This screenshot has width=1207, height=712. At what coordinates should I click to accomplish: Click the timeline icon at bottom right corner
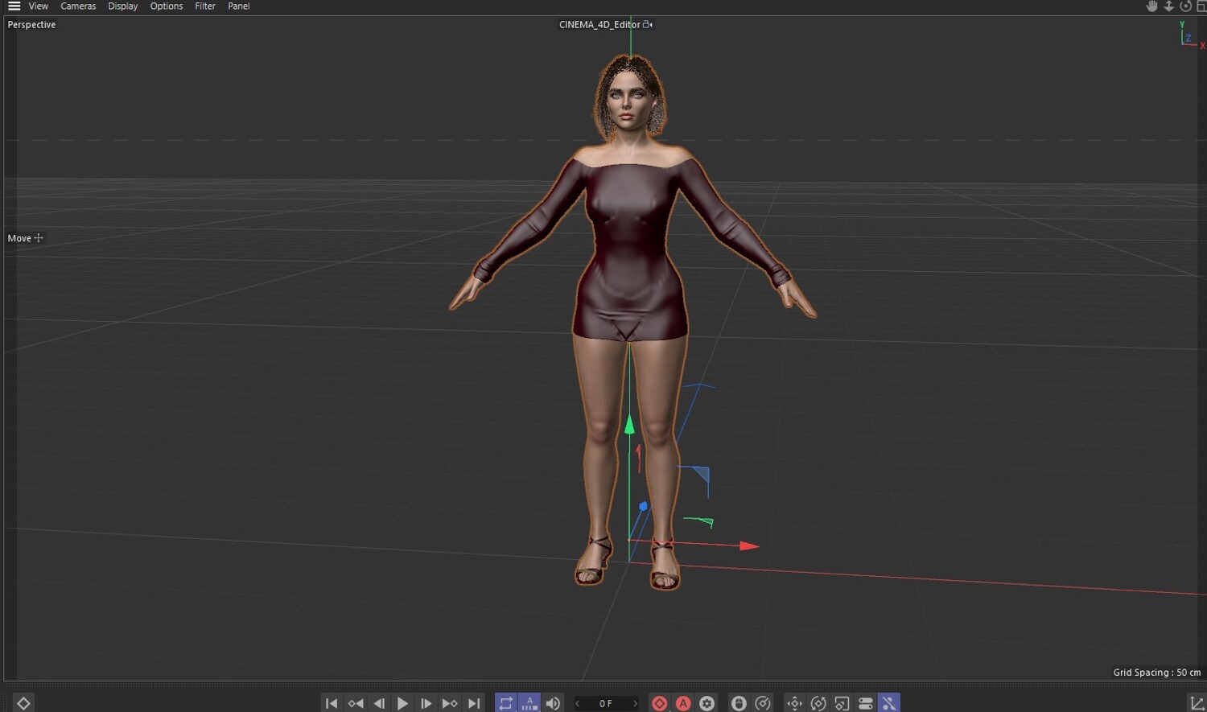[1197, 703]
